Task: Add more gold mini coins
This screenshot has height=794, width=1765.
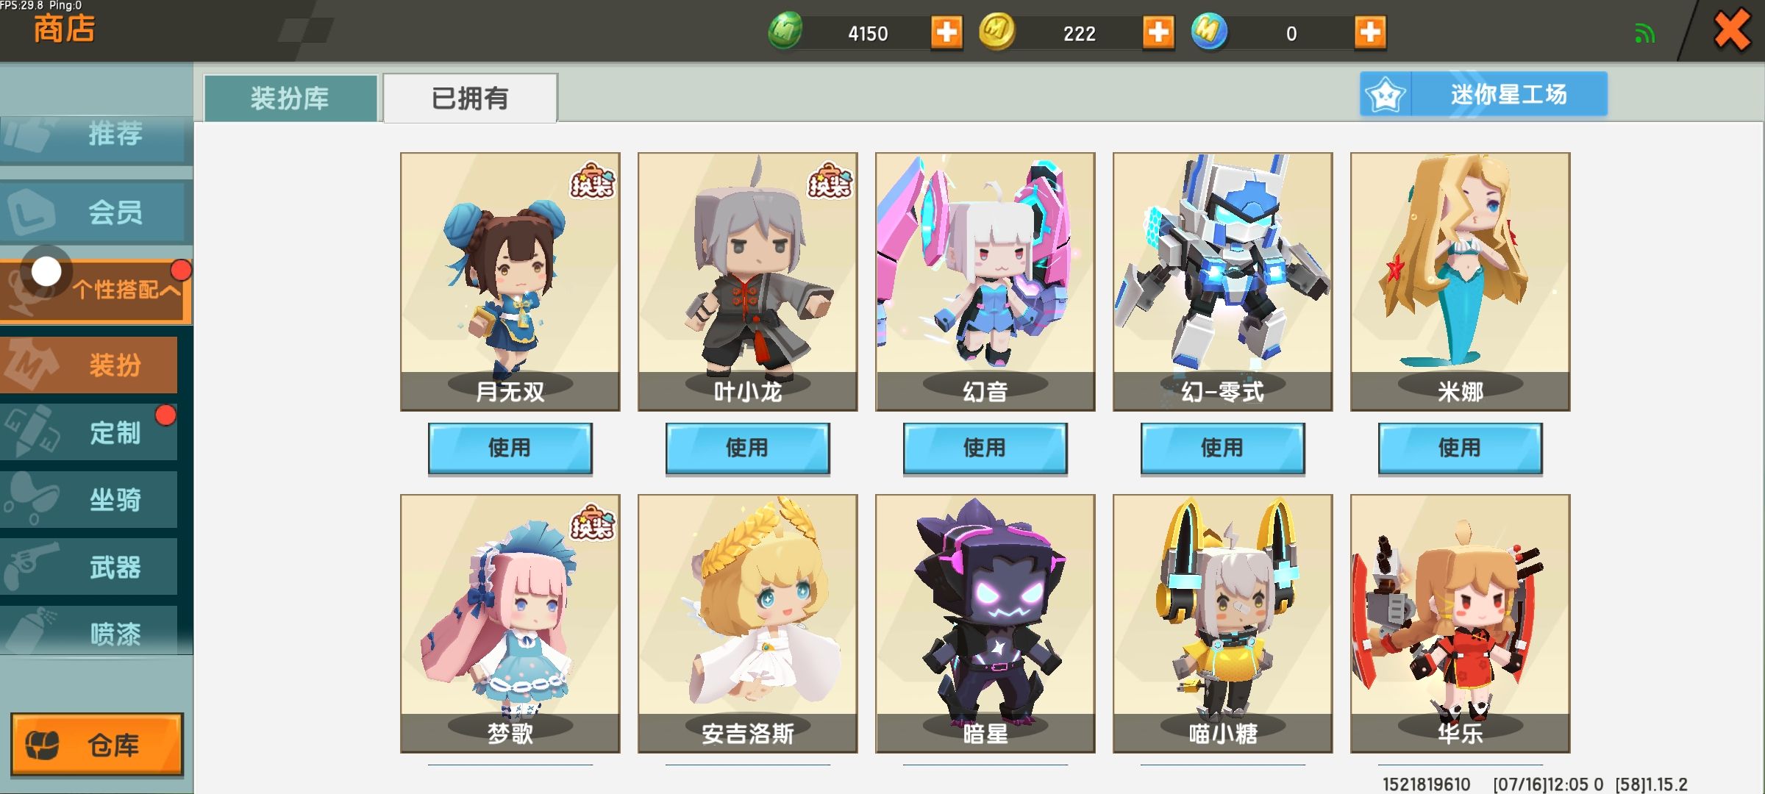Action: (x=1158, y=32)
